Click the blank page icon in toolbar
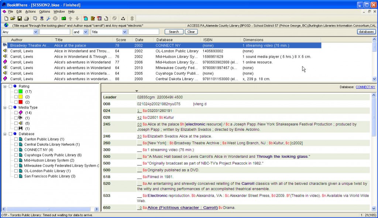Viewport: 378px width, 218px height. coord(106,18)
